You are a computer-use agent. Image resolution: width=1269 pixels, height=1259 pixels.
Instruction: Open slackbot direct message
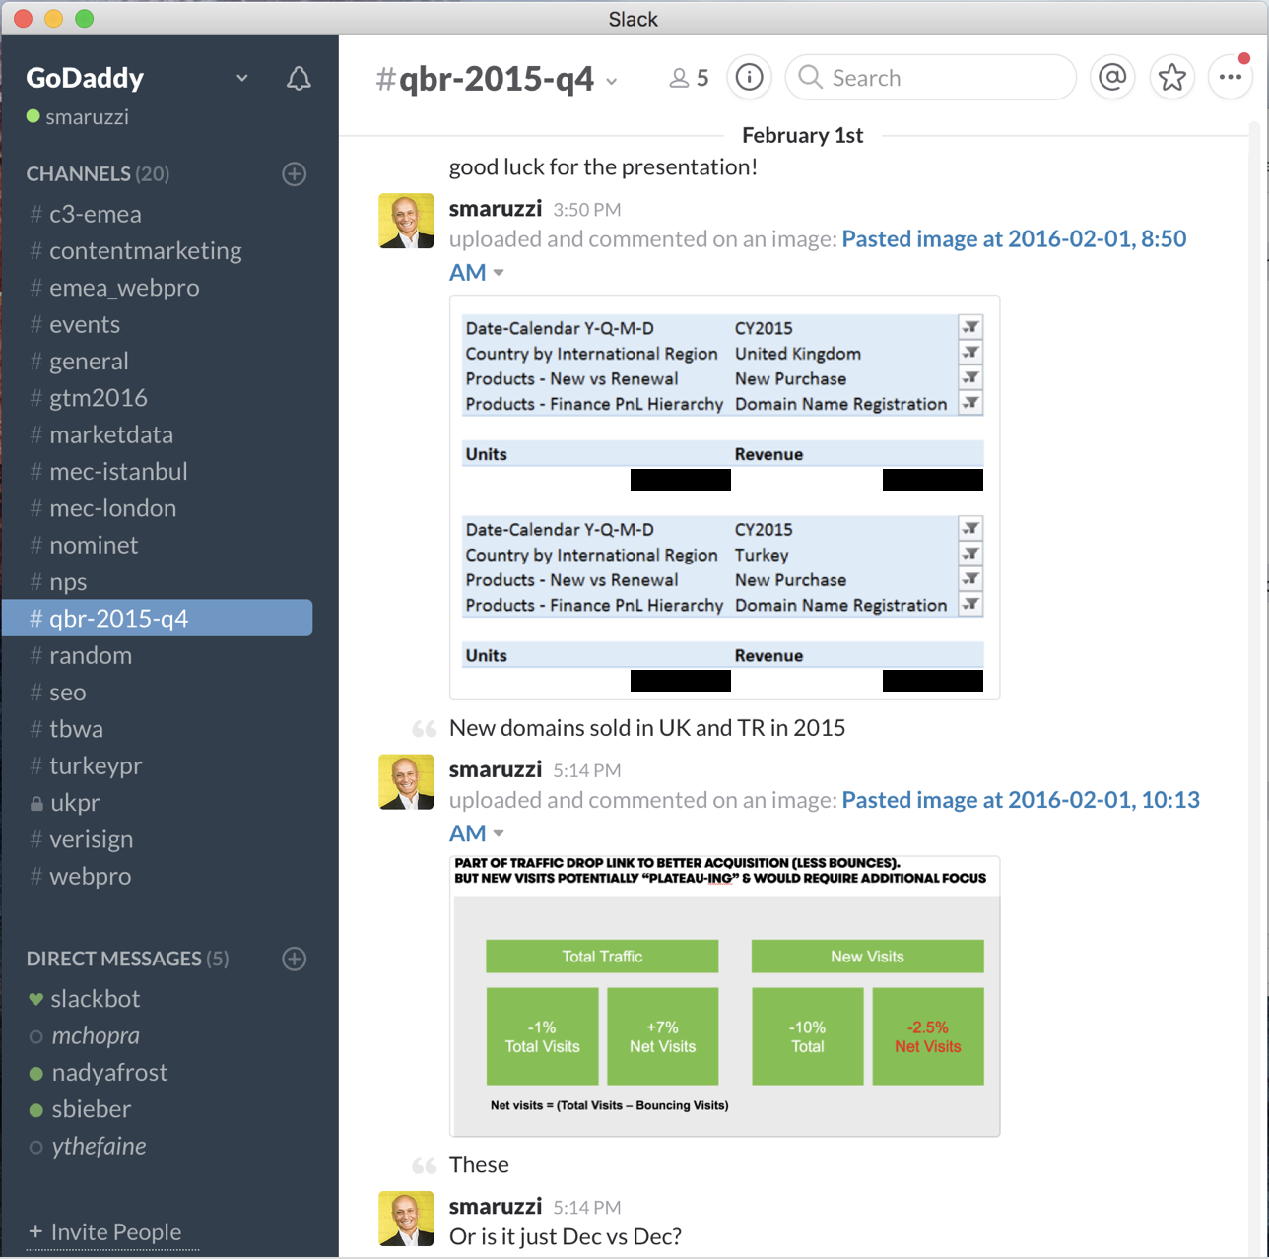pos(96,998)
